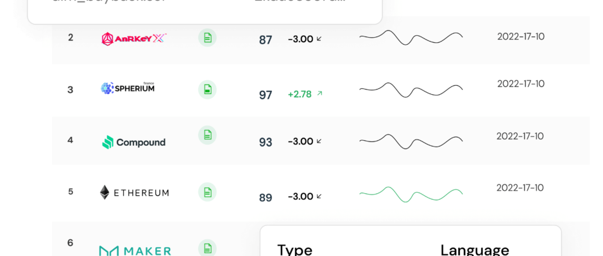Click the Maker logo
603x256 pixels.
(135, 251)
